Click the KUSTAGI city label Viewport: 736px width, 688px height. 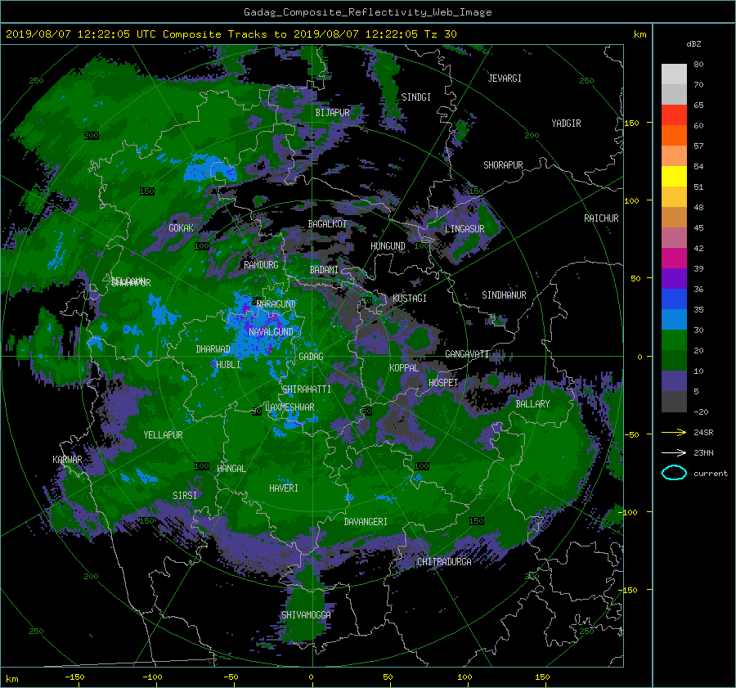(x=410, y=299)
